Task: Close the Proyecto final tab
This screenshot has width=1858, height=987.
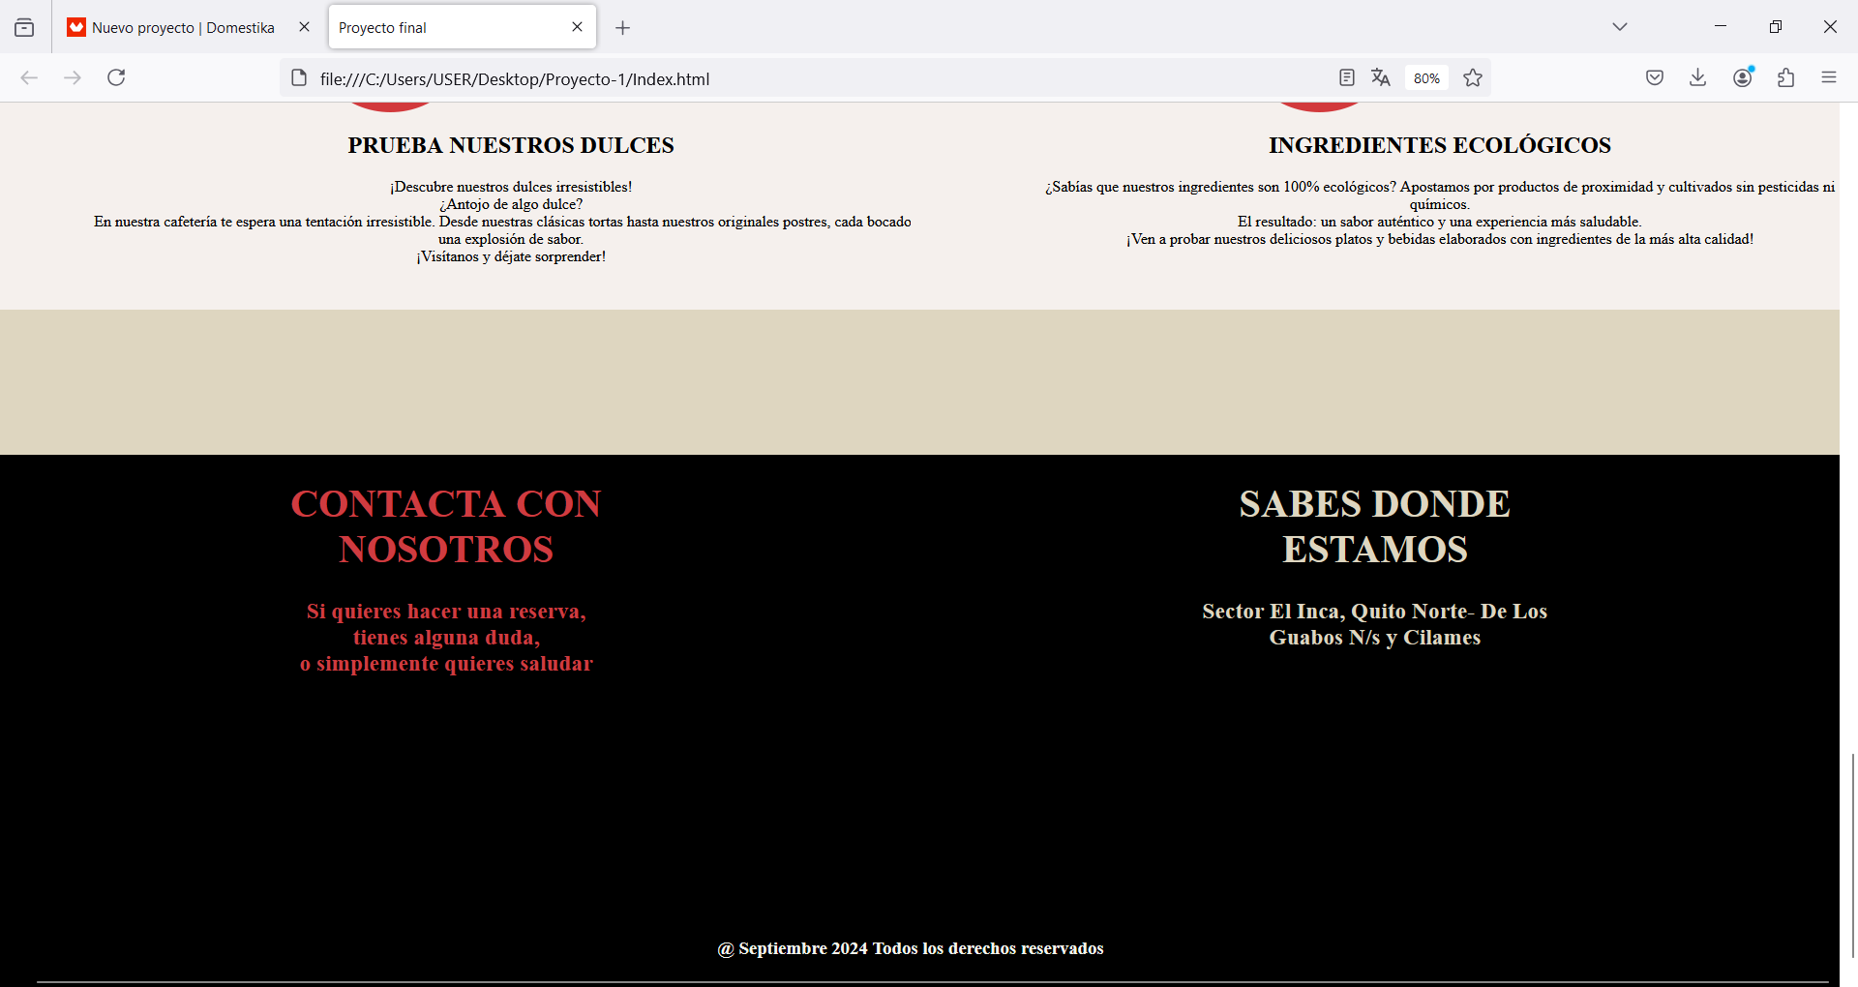Action: (578, 27)
